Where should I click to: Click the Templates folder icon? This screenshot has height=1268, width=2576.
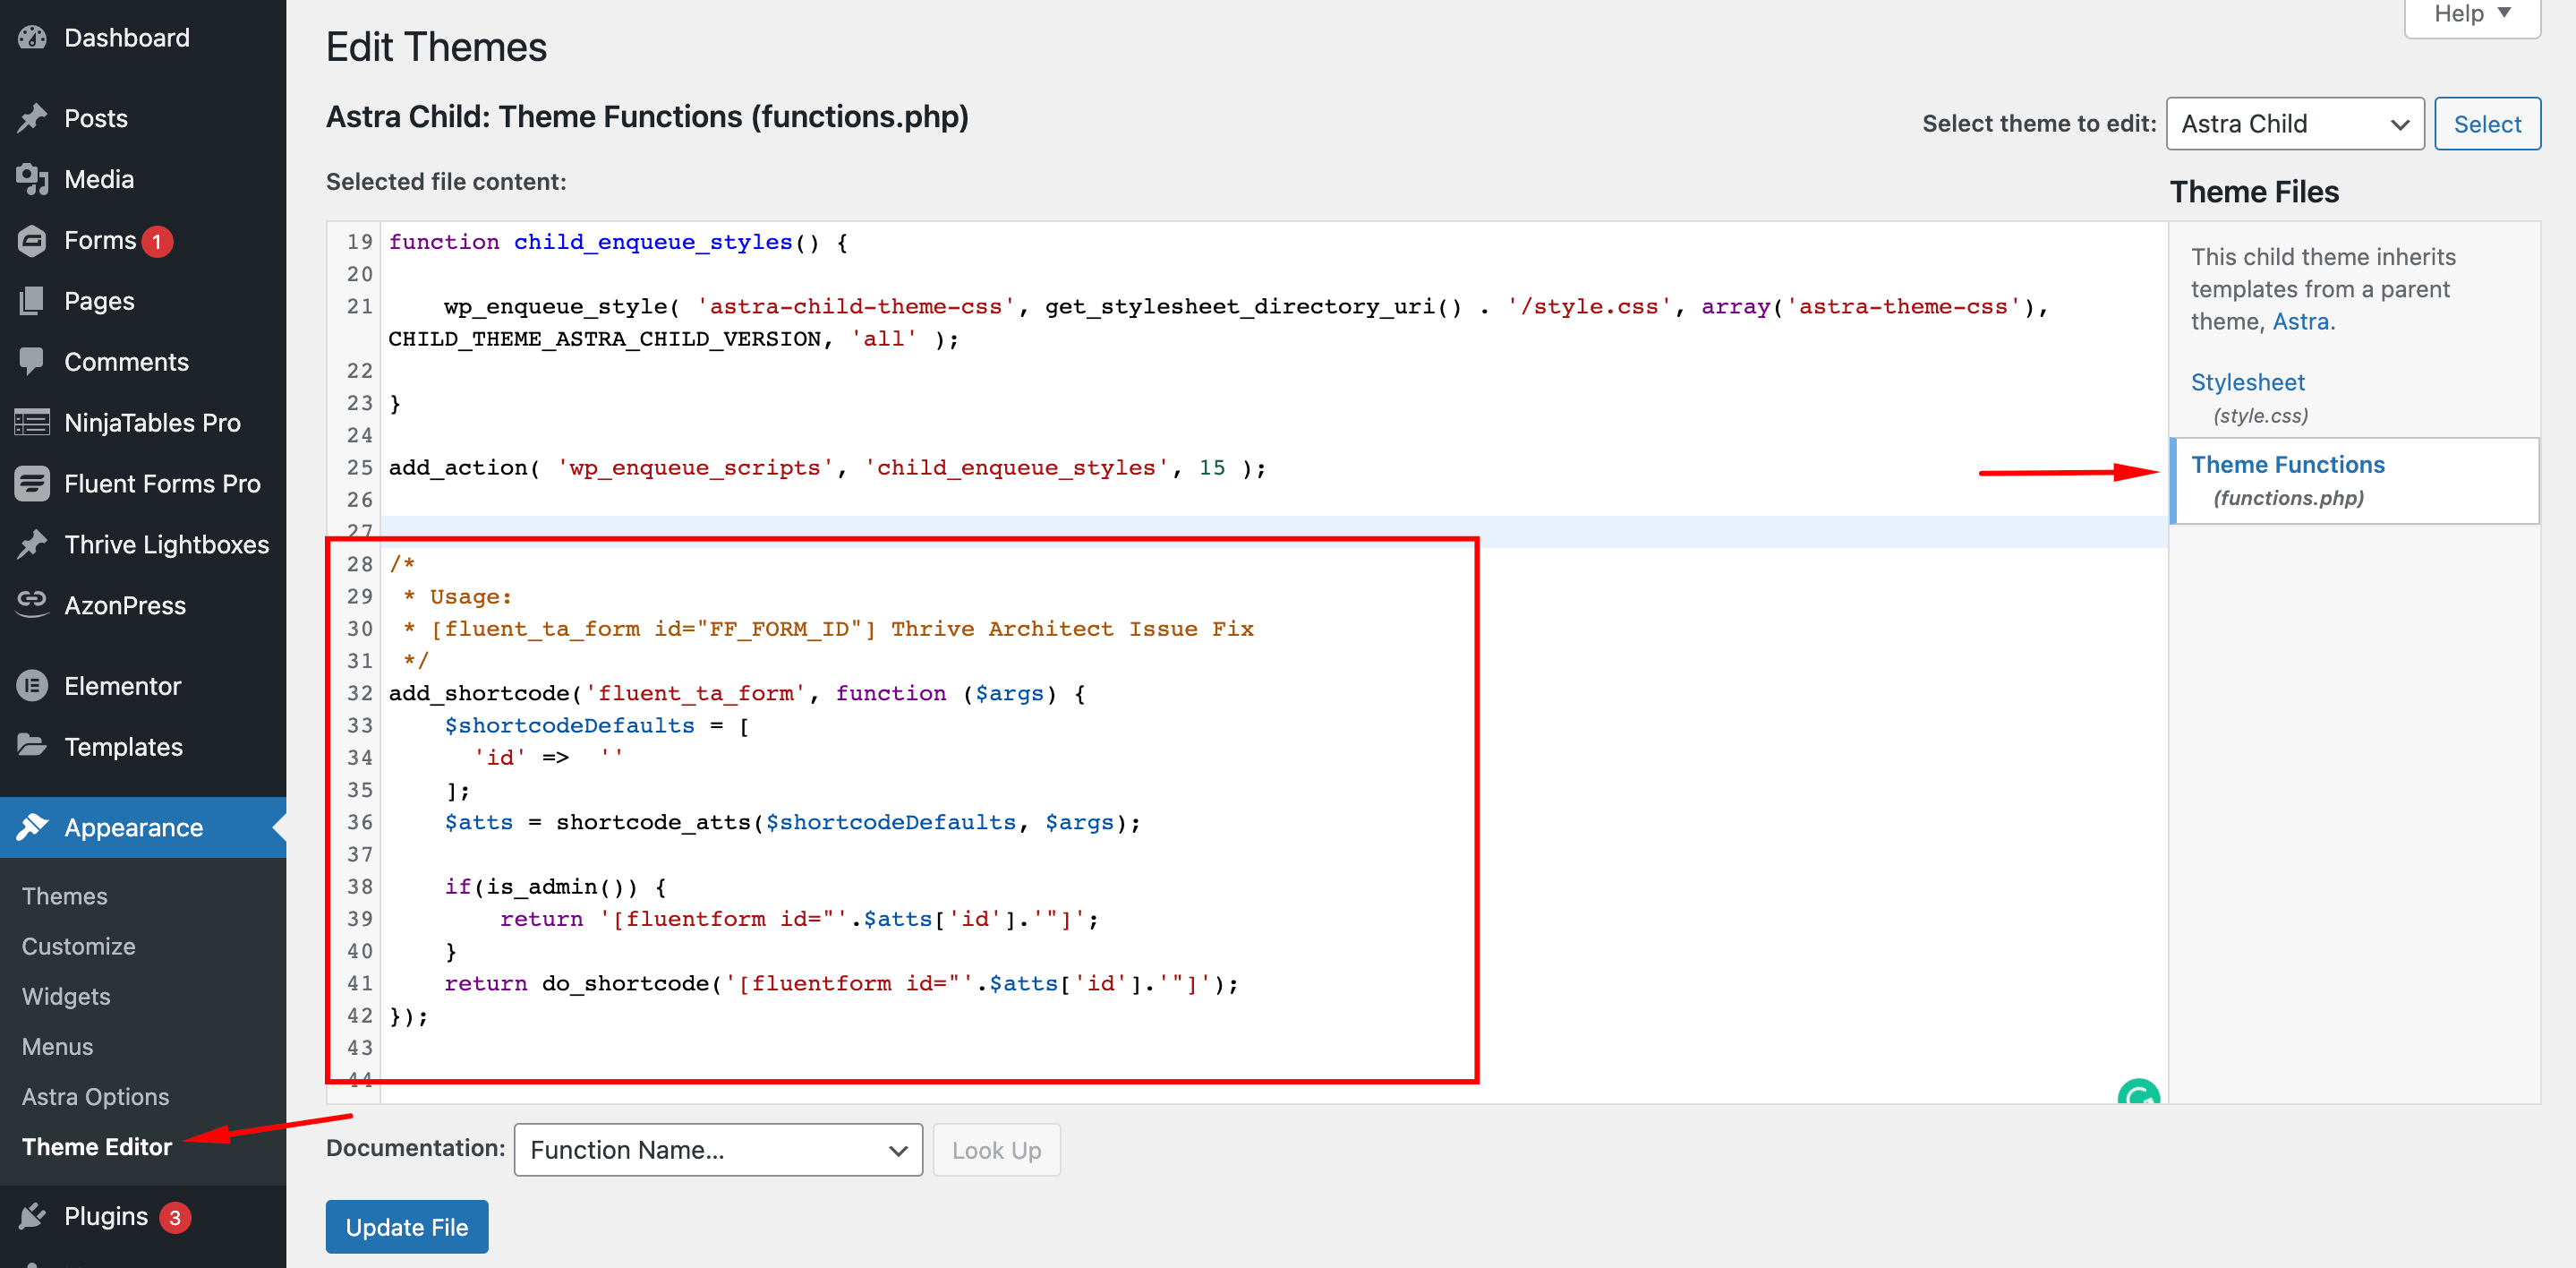[x=32, y=746]
